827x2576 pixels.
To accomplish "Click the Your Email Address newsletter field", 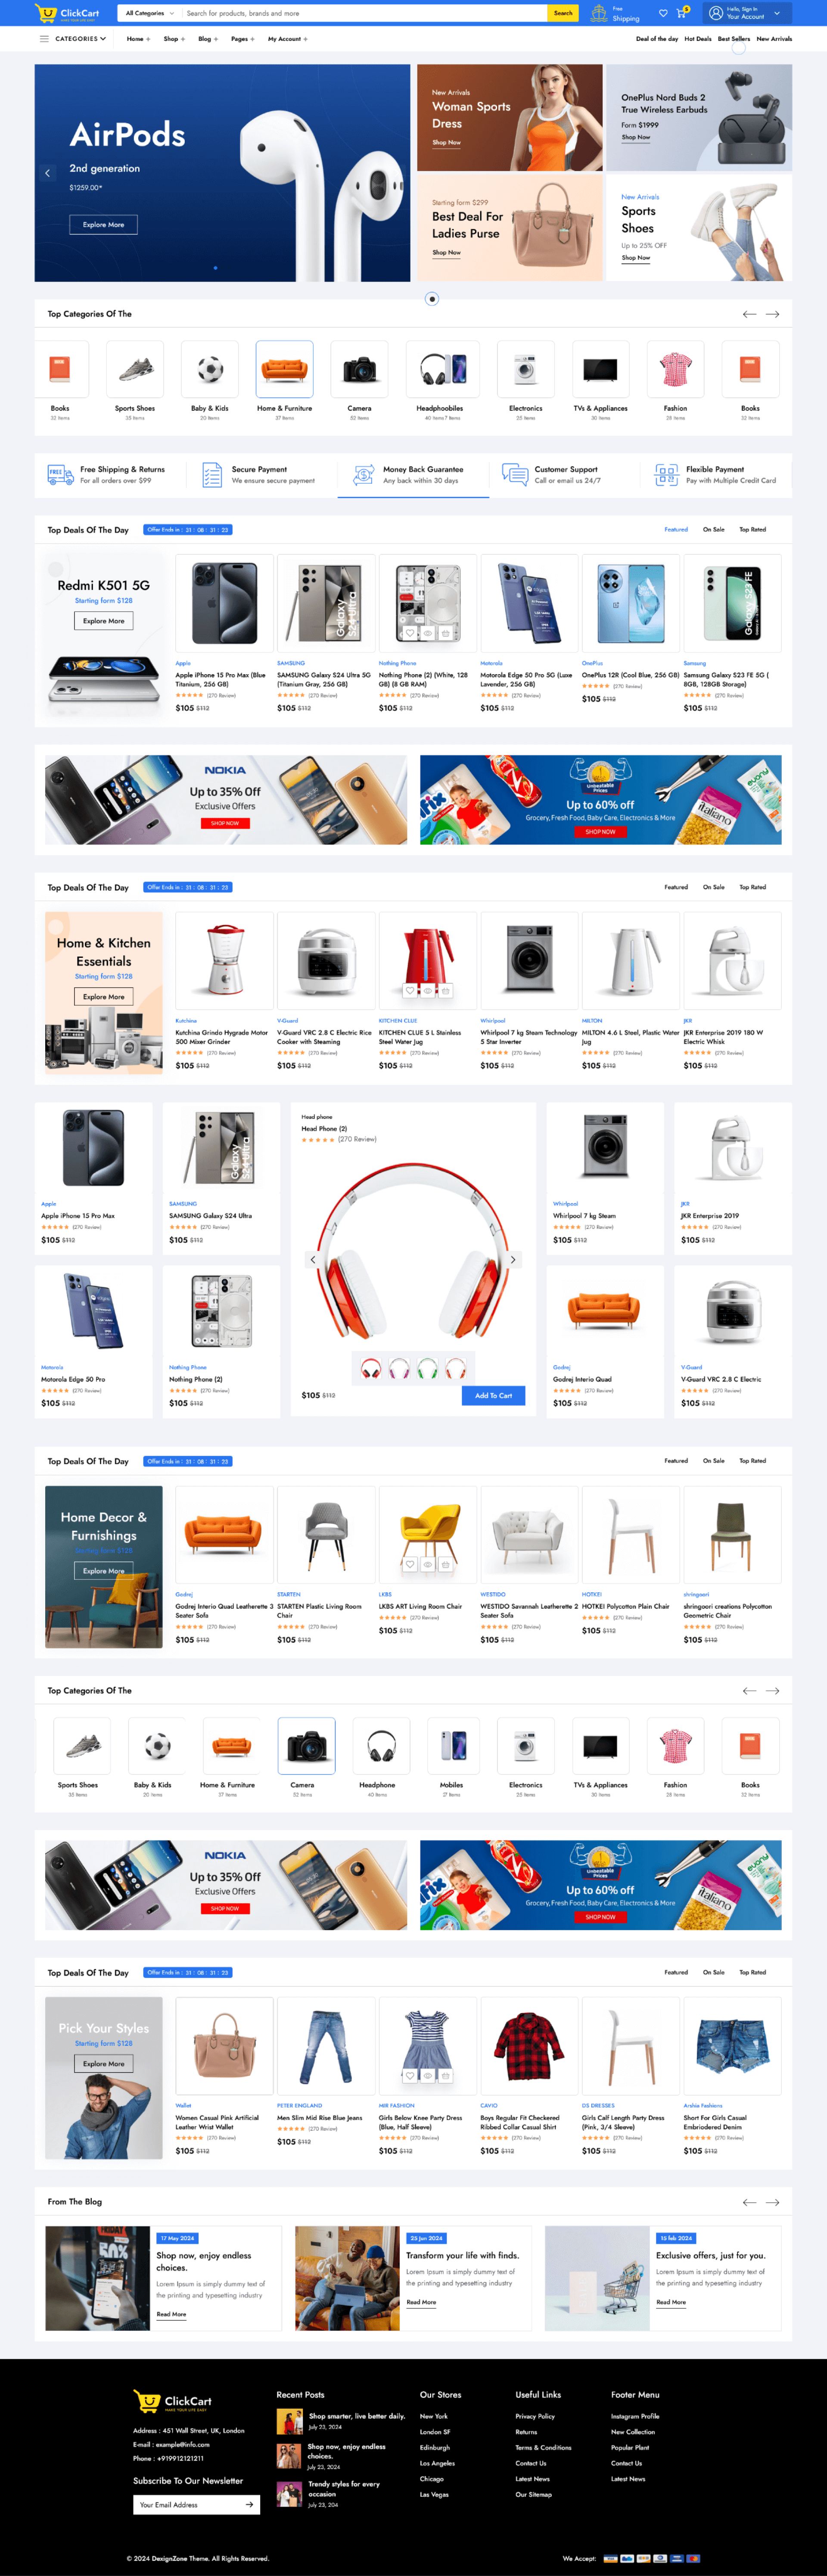I will pyautogui.click(x=188, y=2504).
